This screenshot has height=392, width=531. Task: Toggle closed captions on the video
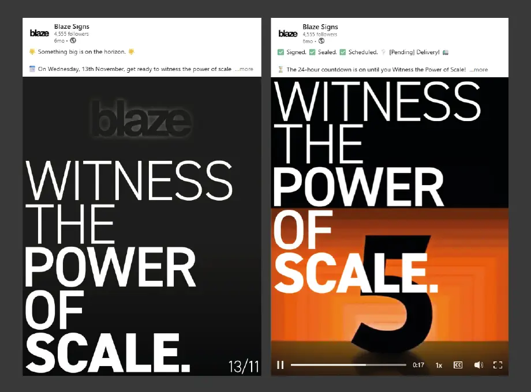click(458, 365)
